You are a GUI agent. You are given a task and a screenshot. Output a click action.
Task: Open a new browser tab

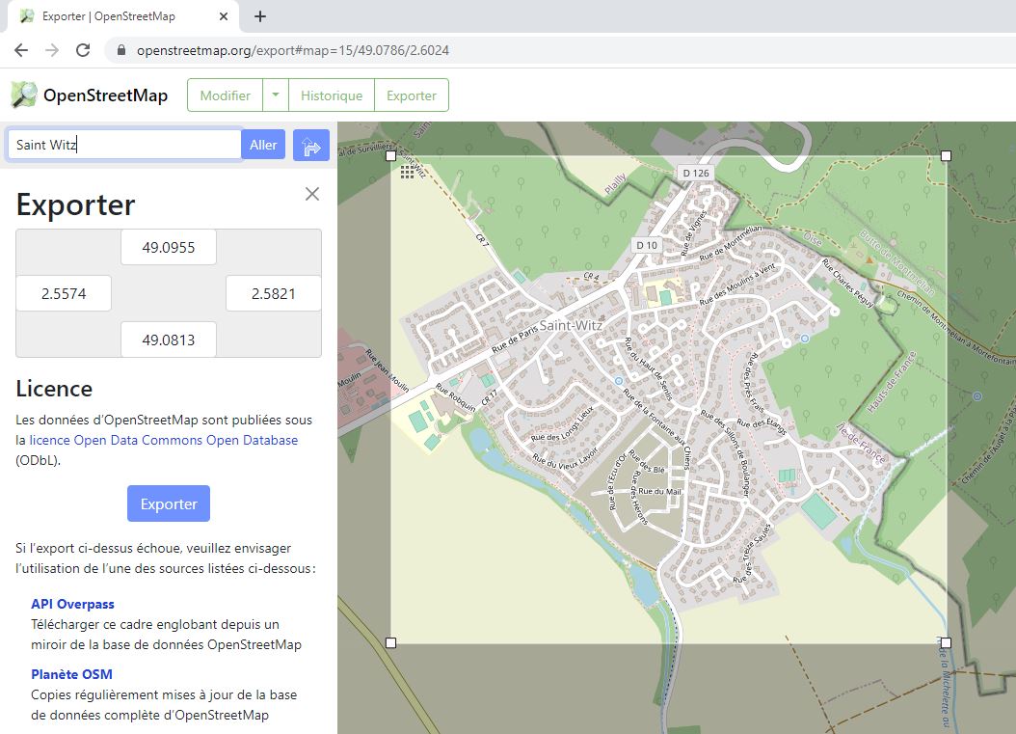(x=260, y=16)
